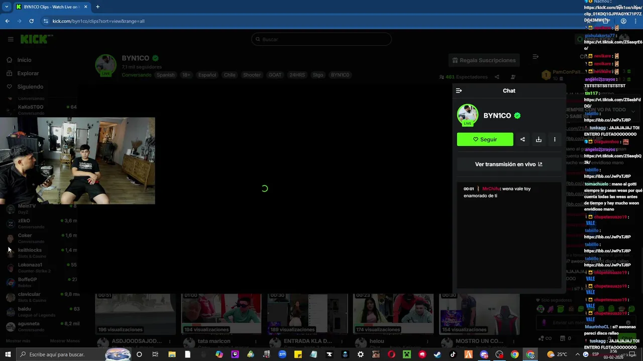Screen dimensions: 643x361
Task: Open a new browser tab with the plus
Action: pyautogui.click(x=97, y=7)
